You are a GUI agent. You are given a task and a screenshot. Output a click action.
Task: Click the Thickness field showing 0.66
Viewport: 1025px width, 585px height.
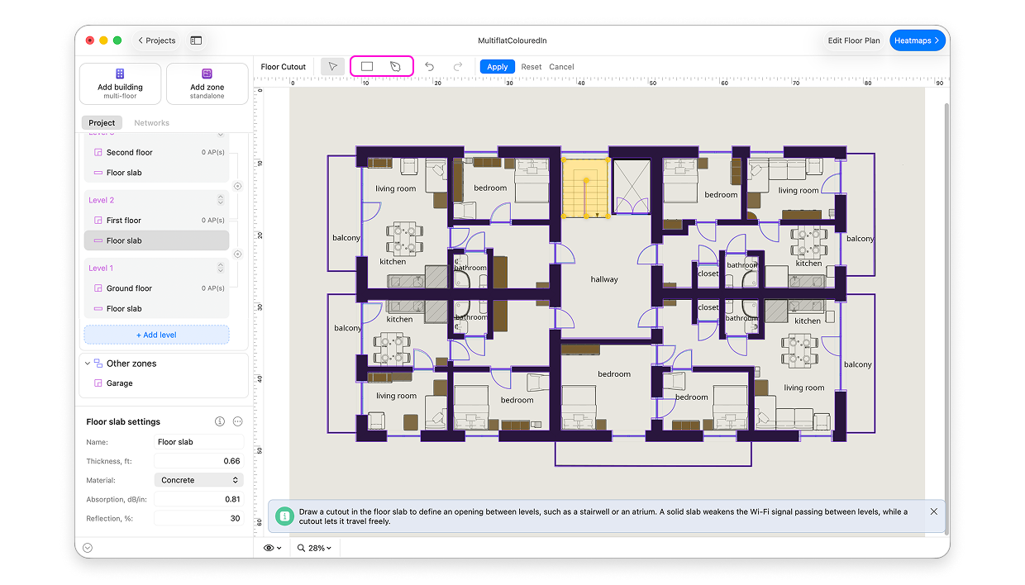(x=198, y=461)
